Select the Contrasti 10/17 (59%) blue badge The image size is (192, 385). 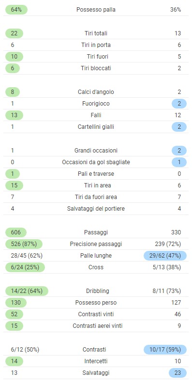point(165,349)
